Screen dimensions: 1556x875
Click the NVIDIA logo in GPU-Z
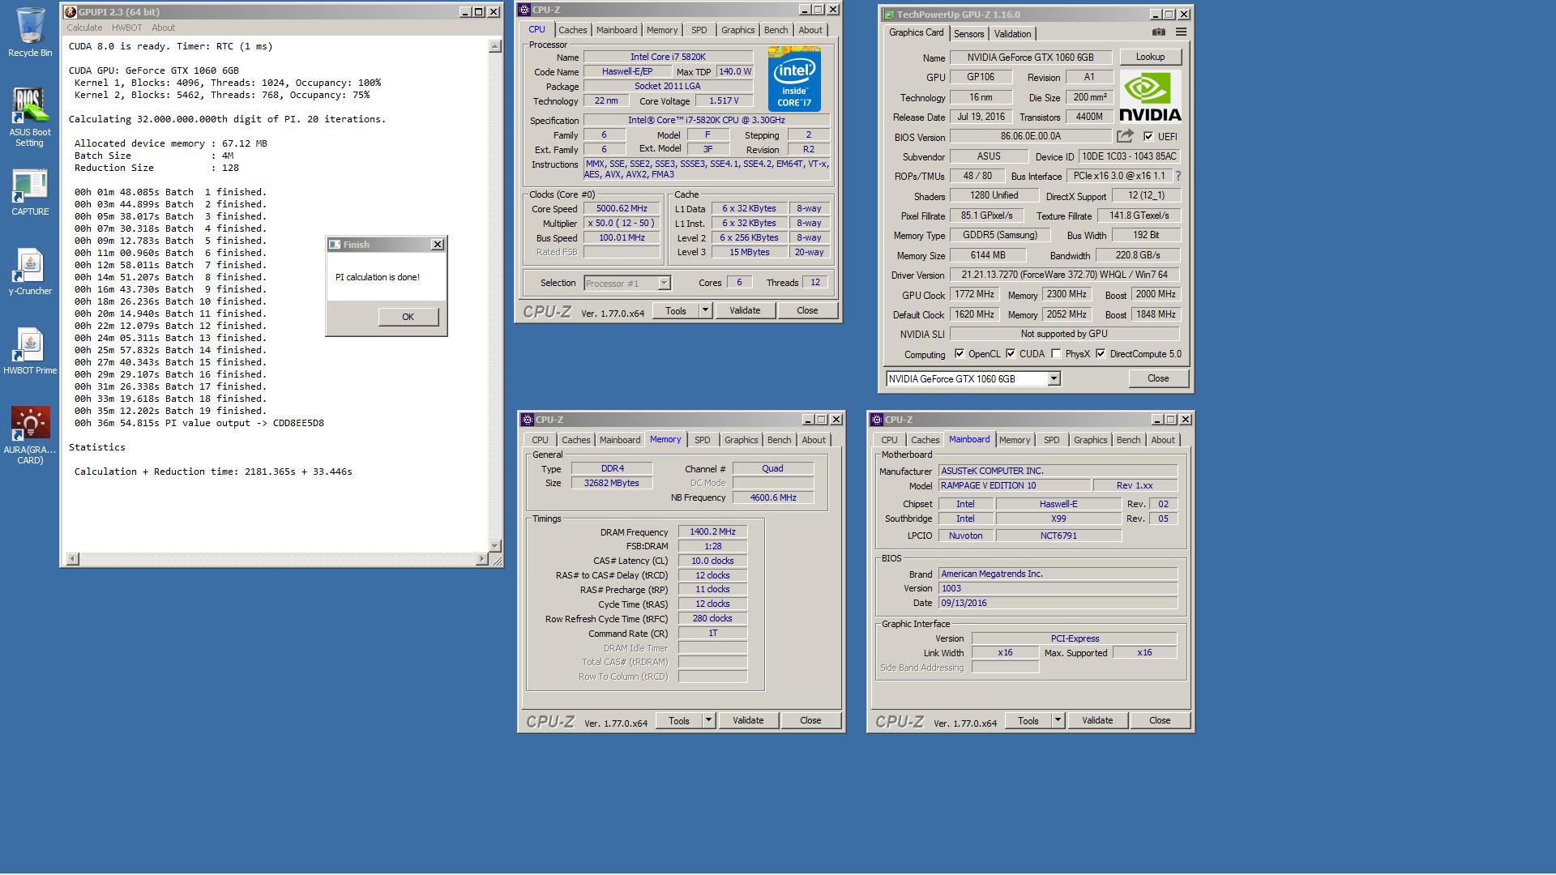(x=1150, y=96)
